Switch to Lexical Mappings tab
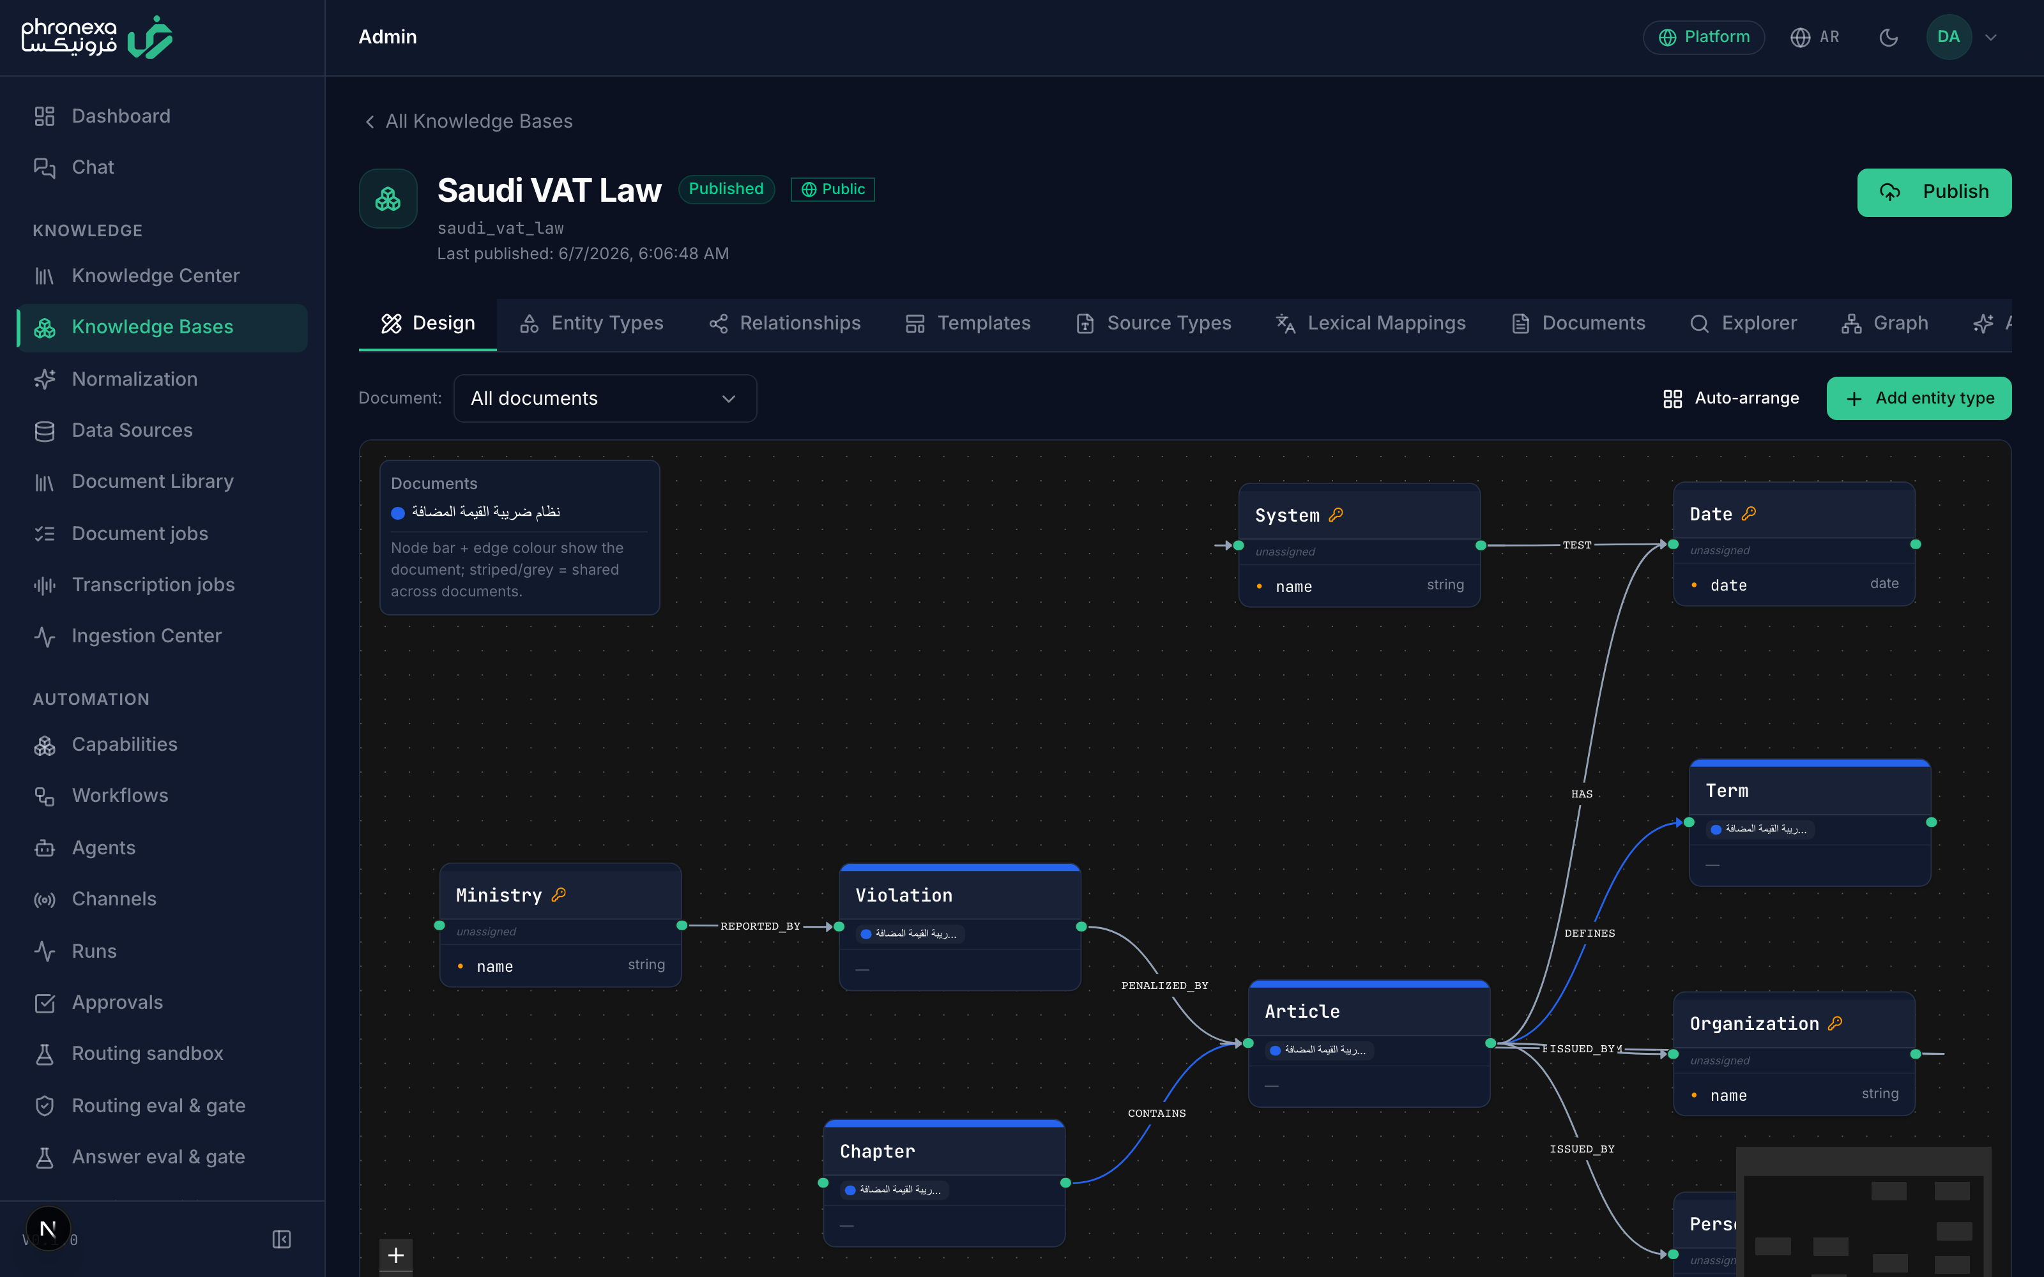Viewport: 2044px width, 1277px height. [1370, 324]
